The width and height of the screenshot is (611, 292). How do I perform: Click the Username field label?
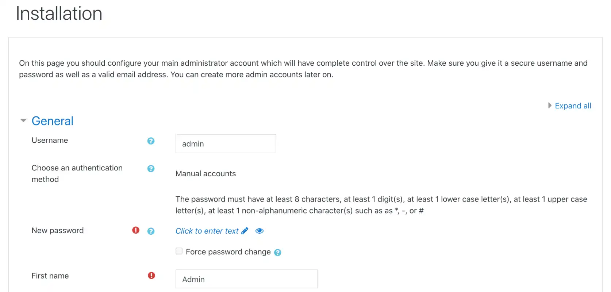(x=50, y=141)
